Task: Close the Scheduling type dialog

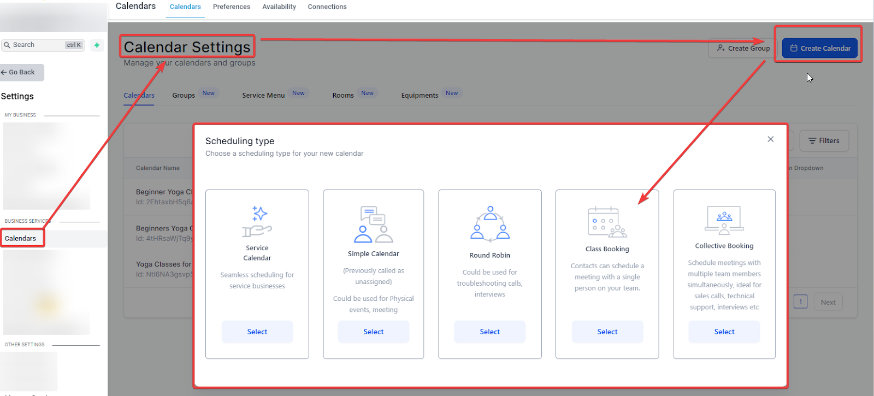Action: pyautogui.click(x=770, y=139)
